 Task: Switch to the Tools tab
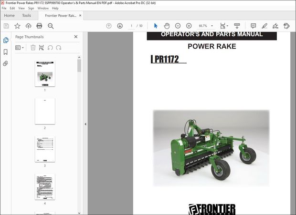pyautogui.click(x=26, y=15)
